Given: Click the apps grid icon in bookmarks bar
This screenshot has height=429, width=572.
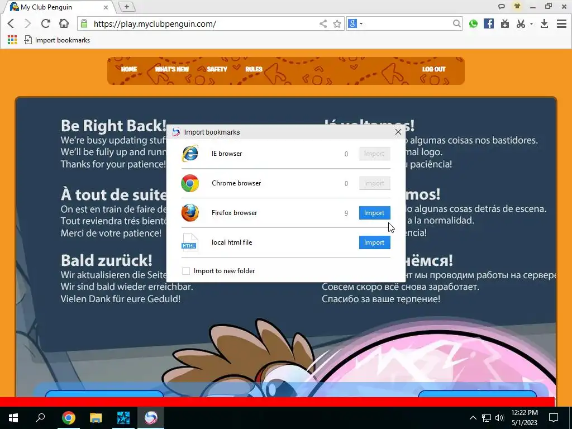Looking at the screenshot, I should click(x=12, y=40).
